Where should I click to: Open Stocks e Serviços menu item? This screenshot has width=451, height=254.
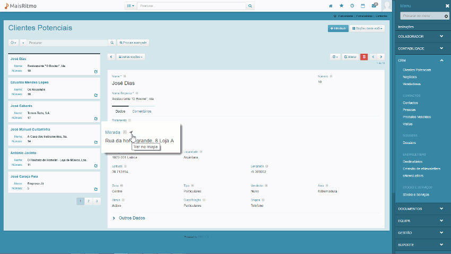[416, 194]
